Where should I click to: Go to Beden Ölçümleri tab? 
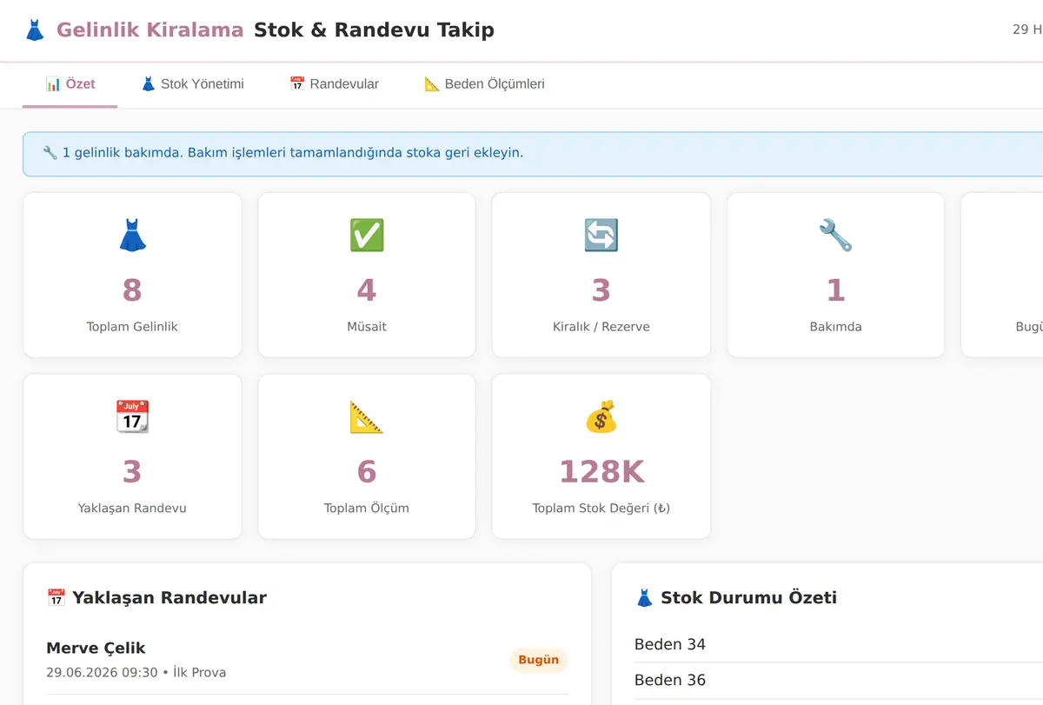[484, 84]
